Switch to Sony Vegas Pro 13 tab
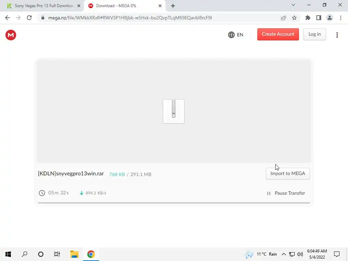Screen dimensions: 348x261 coord(41,6)
